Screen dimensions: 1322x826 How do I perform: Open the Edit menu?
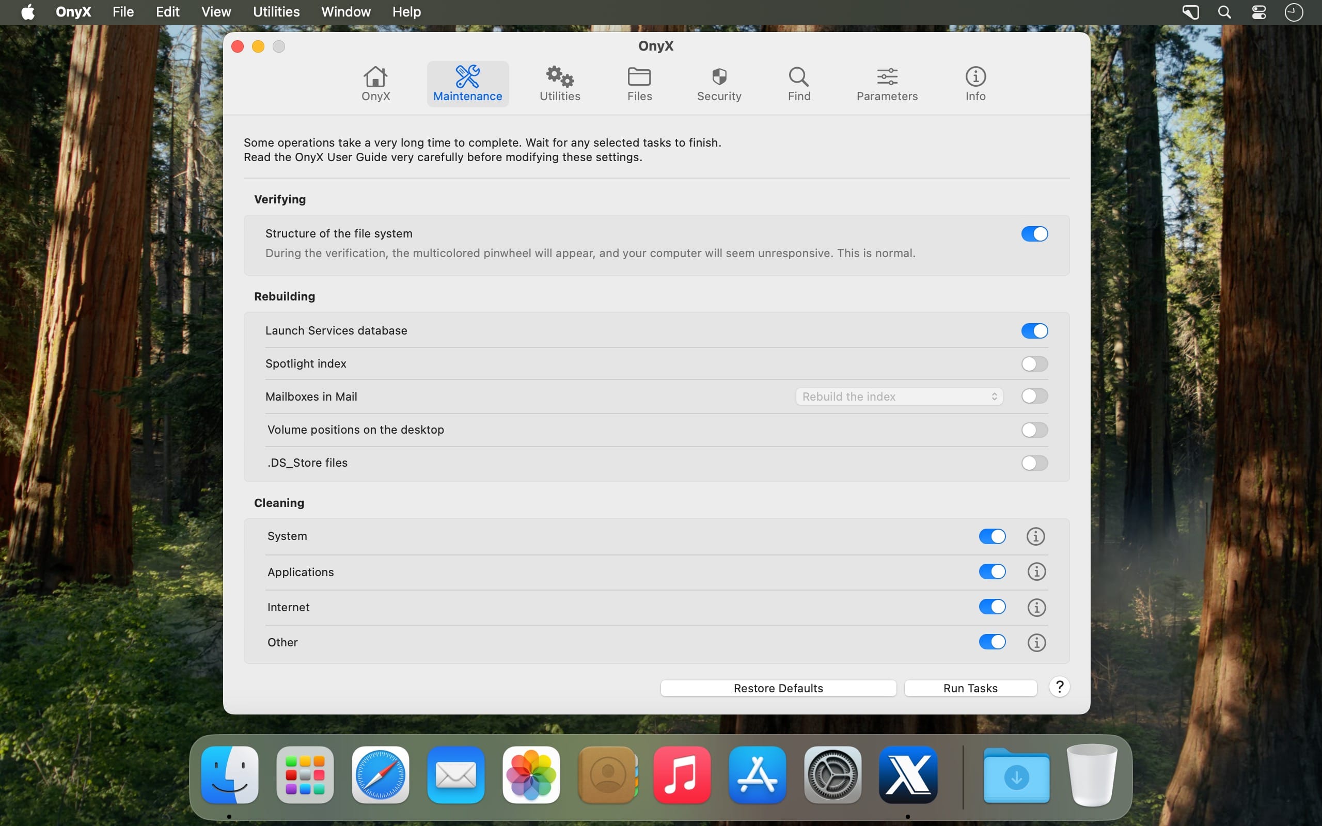click(167, 12)
